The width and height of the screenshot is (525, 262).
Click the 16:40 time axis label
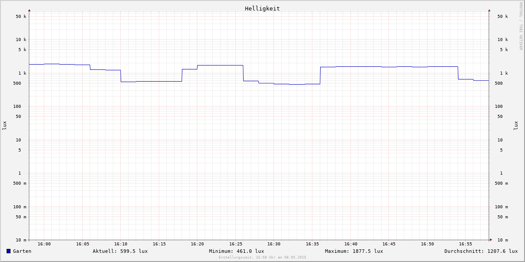pos(351,244)
